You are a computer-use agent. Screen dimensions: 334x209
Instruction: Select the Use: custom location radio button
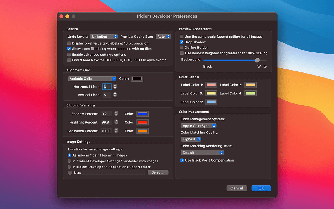70,172
